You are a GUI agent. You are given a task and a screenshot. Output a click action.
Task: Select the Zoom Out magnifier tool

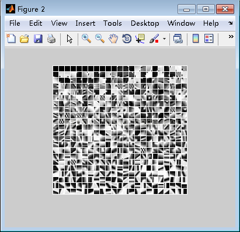pos(100,39)
